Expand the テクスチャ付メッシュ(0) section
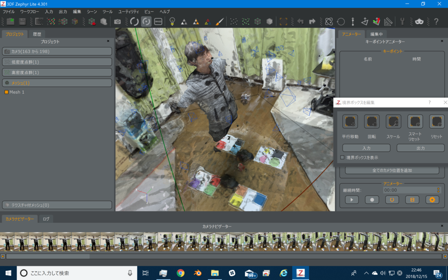Screen dimensions: 448x280 tap(57, 205)
